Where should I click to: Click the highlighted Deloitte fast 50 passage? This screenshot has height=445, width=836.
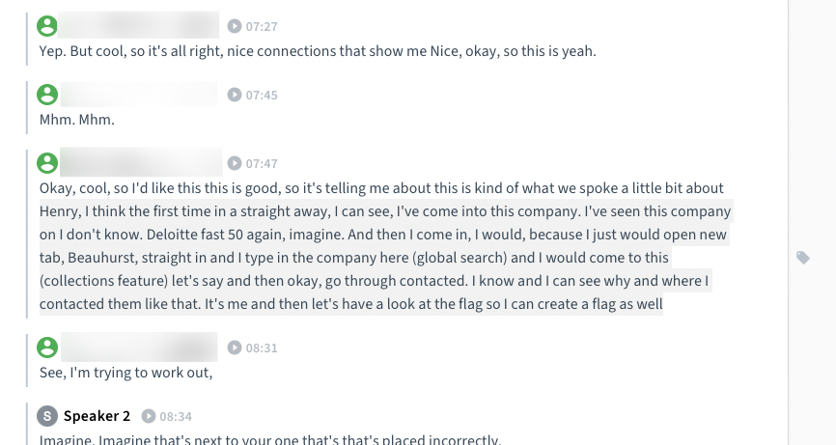pyautogui.click(x=385, y=258)
